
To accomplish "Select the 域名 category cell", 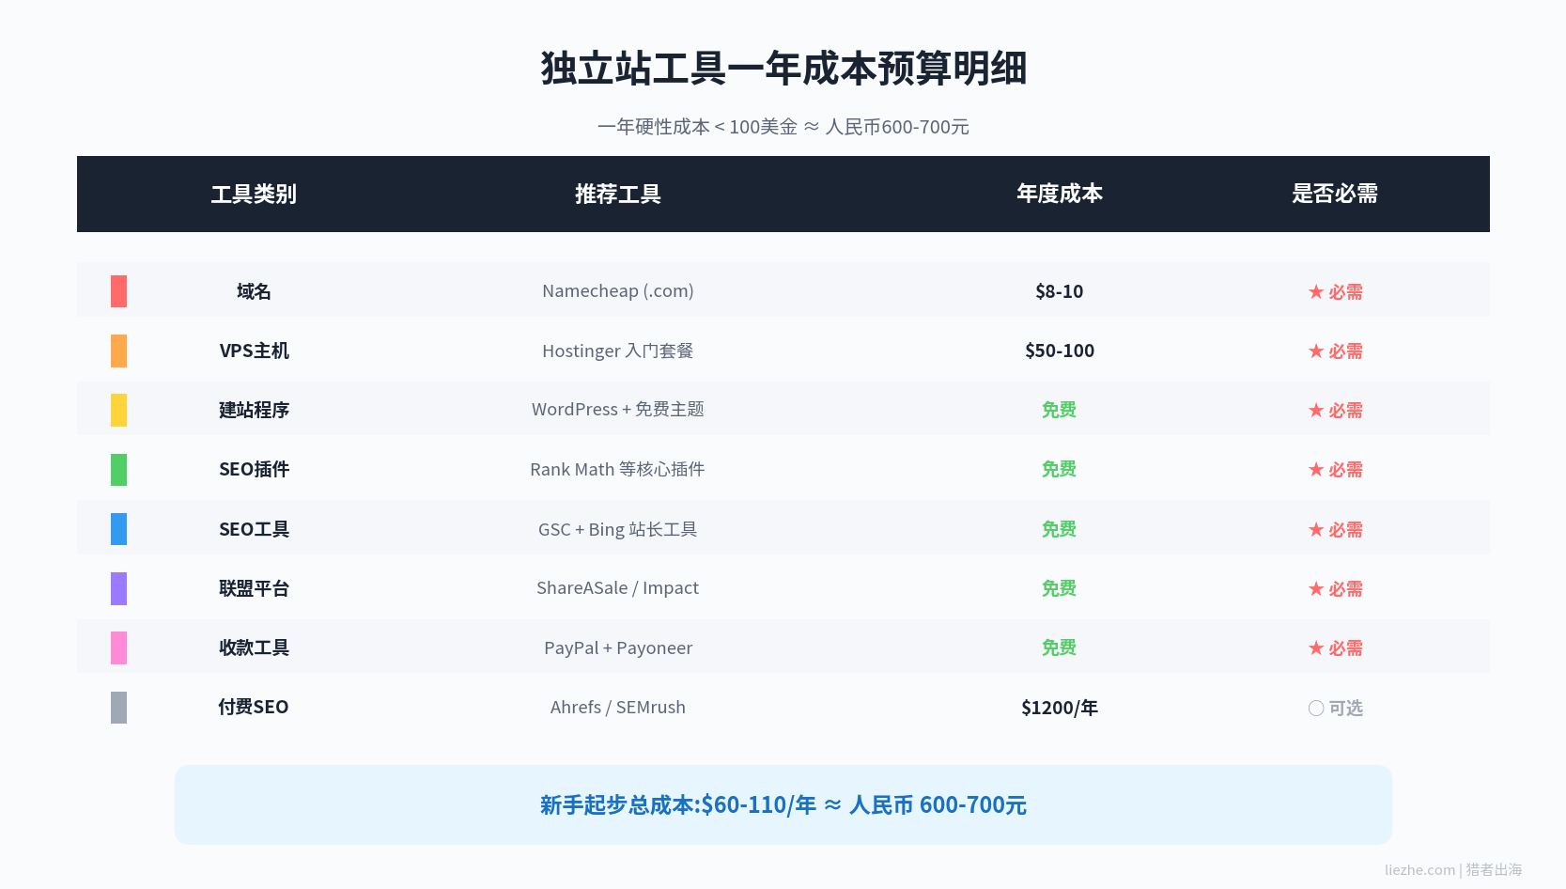I will (x=254, y=291).
